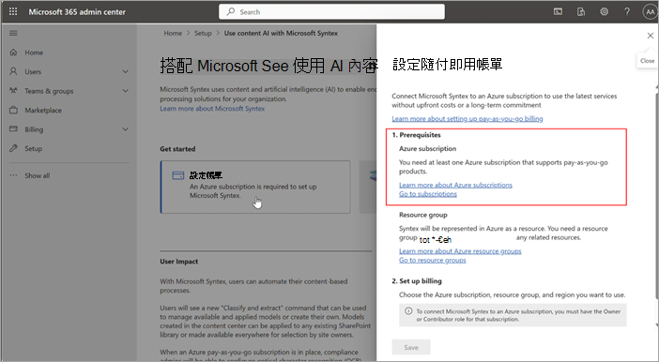Image resolution: width=659 pixels, height=362 pixels.
Task: Click the 1. Prerequisites heading
Action: pos(416,135)
